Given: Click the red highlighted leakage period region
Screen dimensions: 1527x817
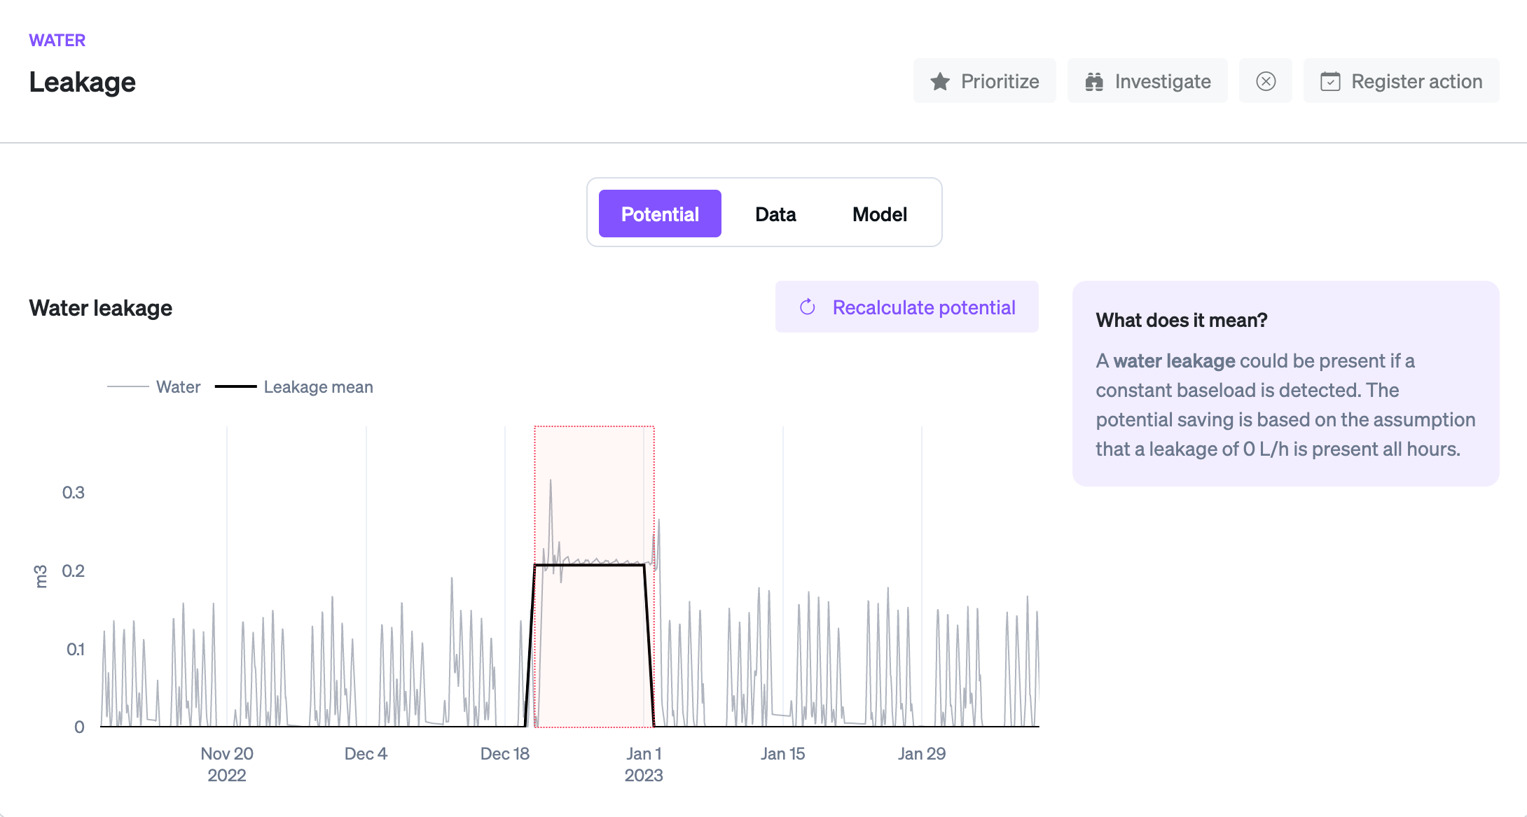Looking at the screenshot, I should click(594, 644).
